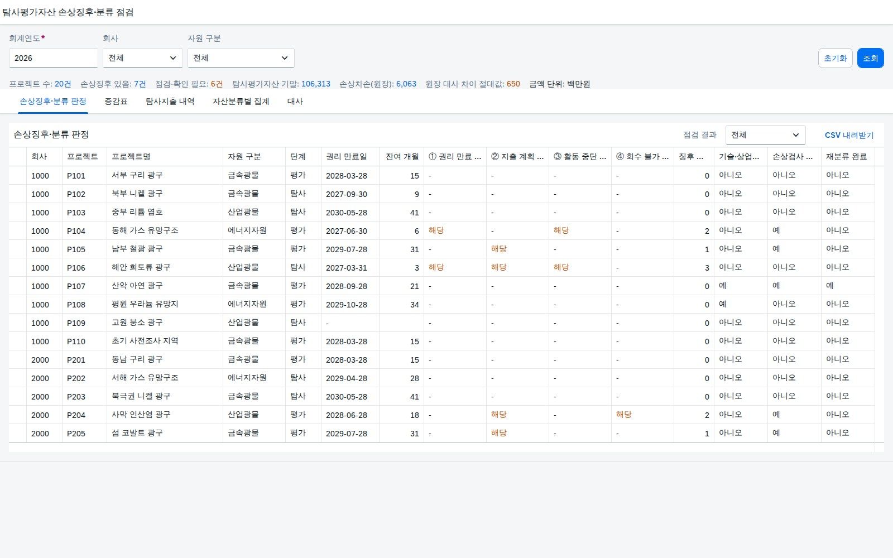
Task: Click the 중부 리튬 염호 project name
Action: tap(137, 212)
